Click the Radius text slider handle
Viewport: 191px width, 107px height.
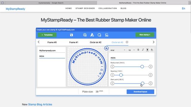click(x=142, y=67)
